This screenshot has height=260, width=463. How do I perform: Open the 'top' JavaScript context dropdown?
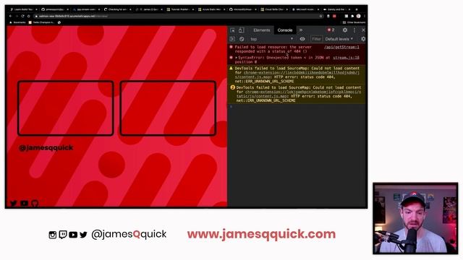click(271, 39)
